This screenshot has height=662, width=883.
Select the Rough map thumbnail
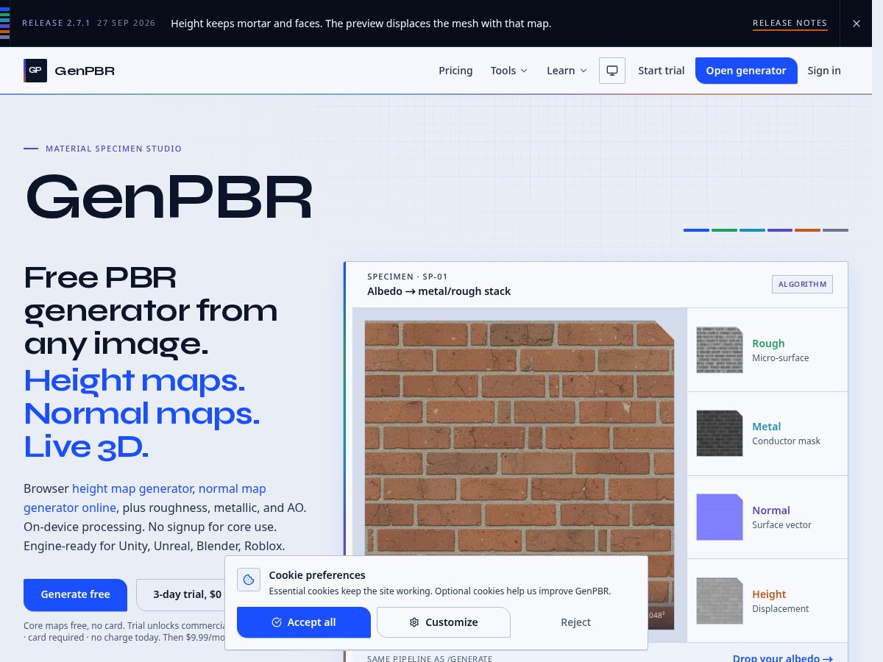[720, 350]
